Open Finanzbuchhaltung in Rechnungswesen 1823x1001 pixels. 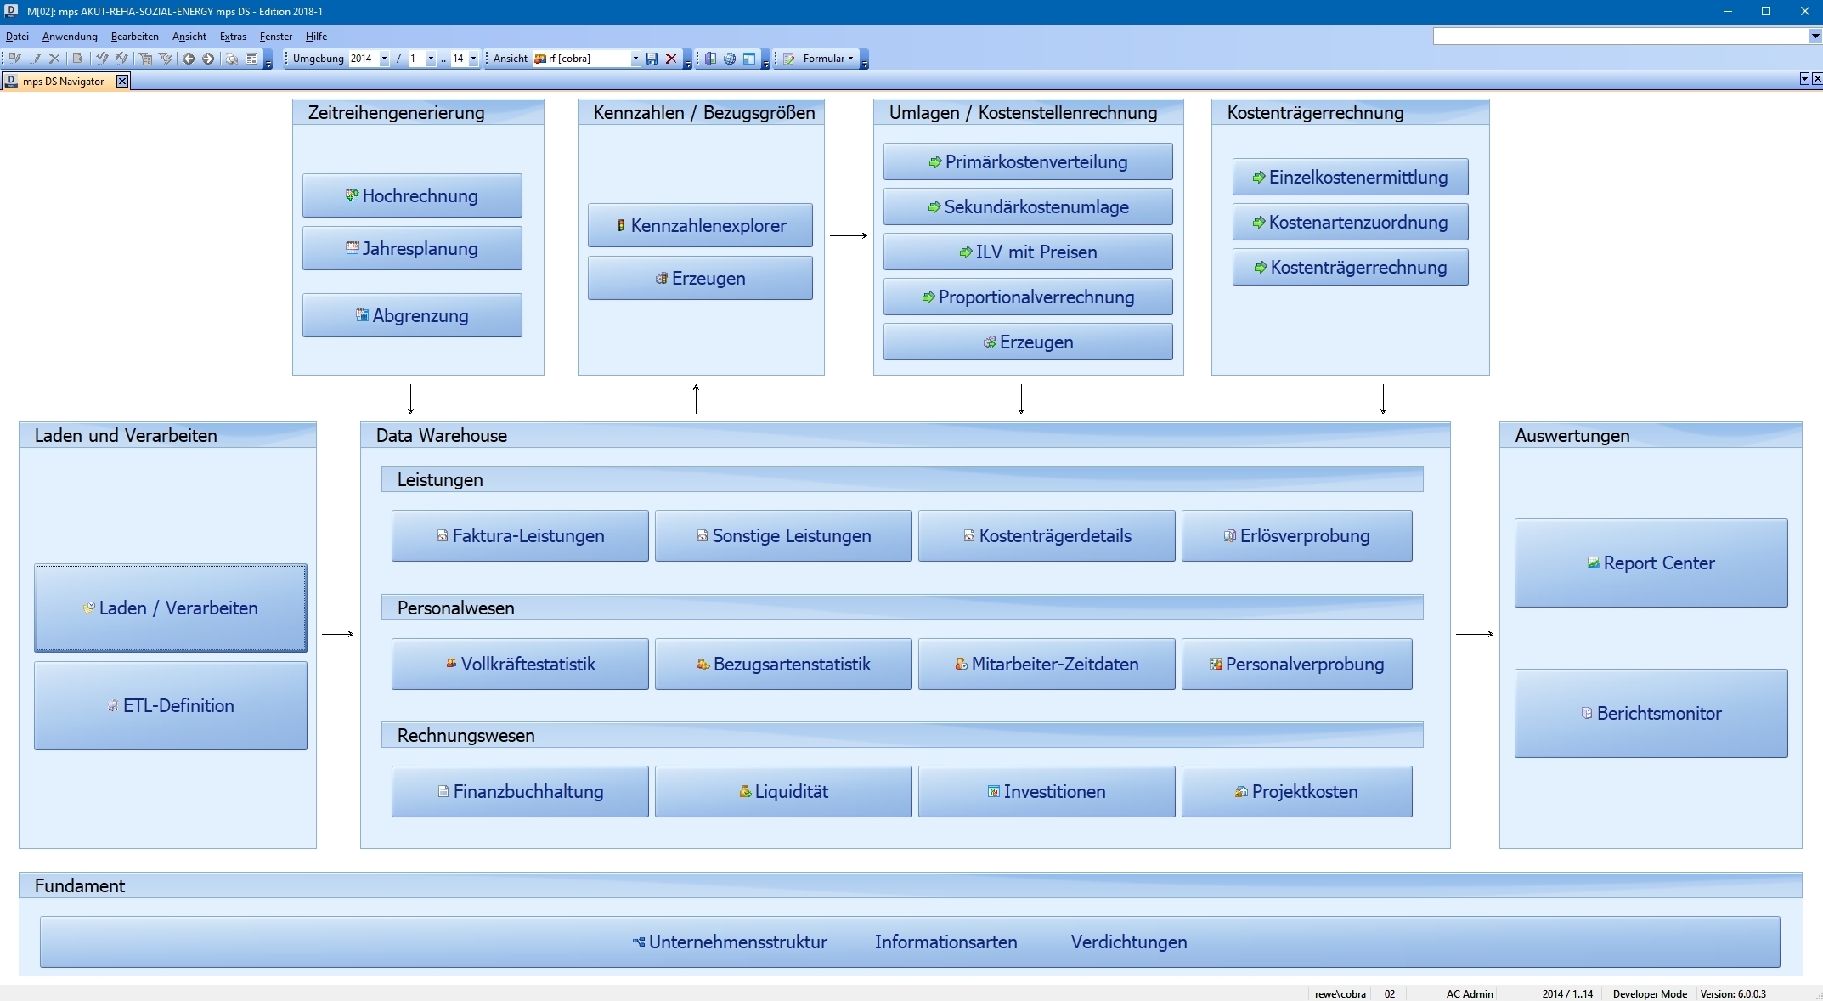(x=520, y=792)
